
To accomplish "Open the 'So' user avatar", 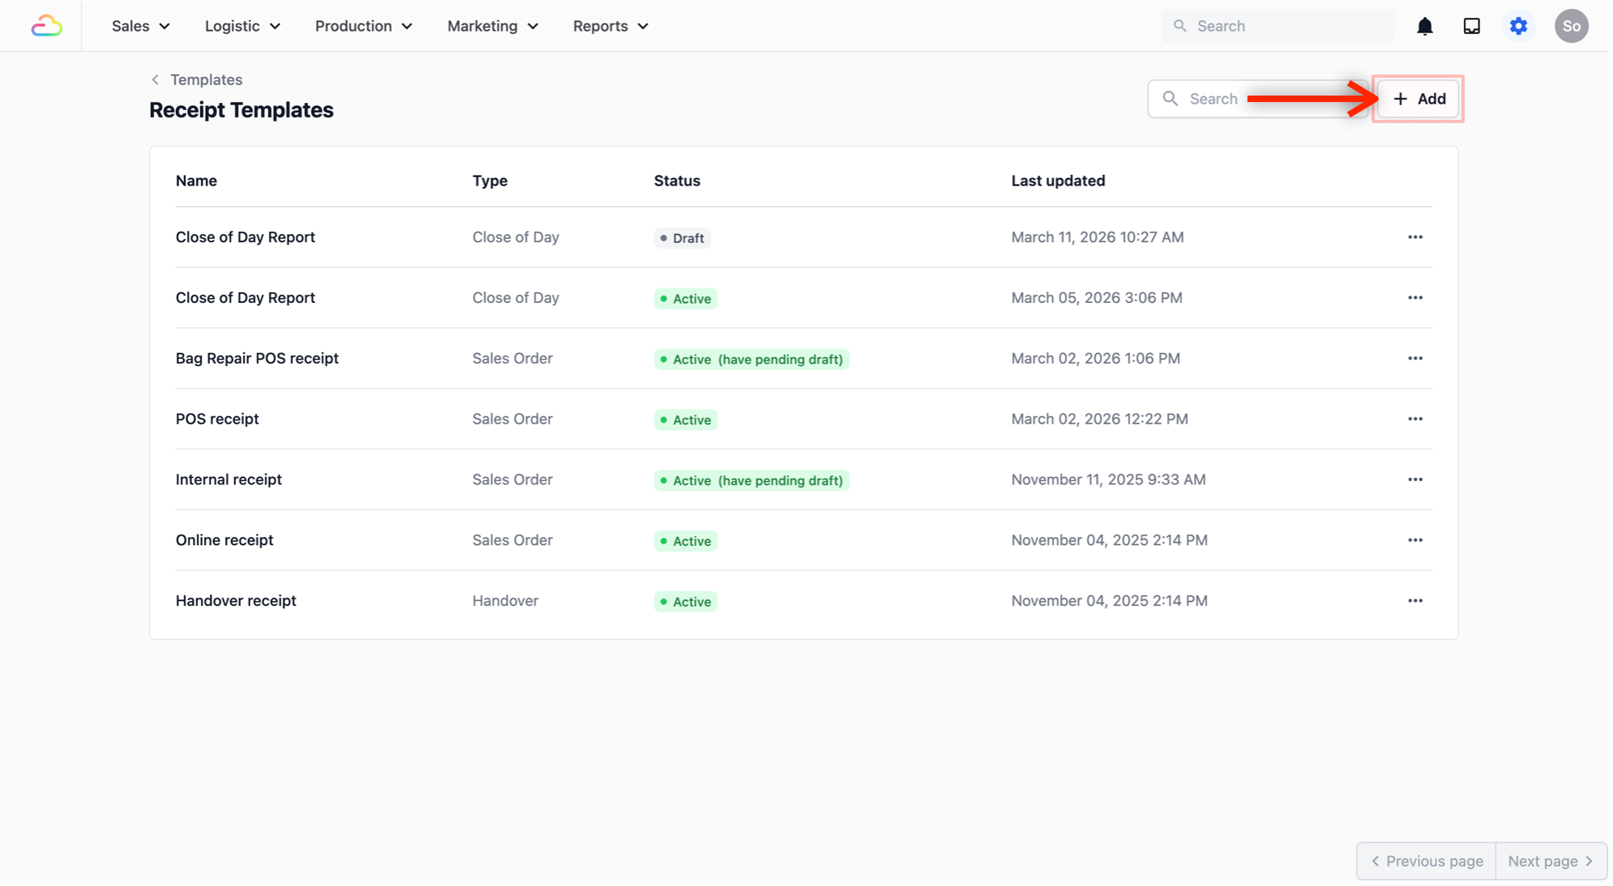I will click(1571, 26).
